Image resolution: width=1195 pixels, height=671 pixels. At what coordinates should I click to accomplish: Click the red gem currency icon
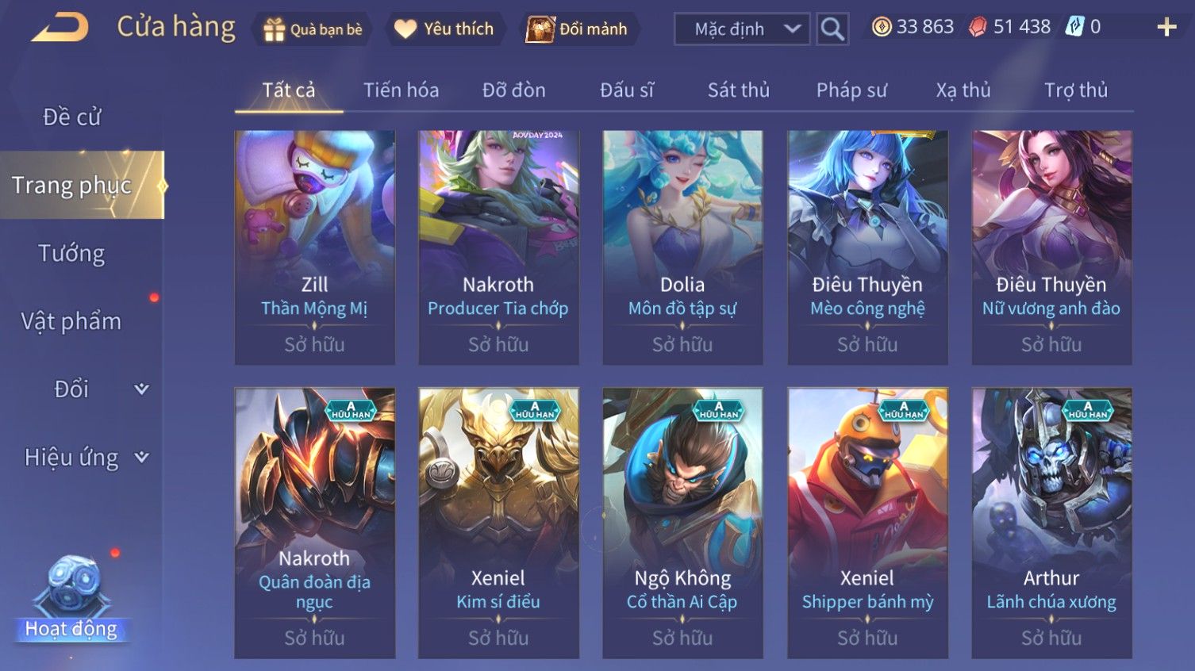(x=978, y=27)
